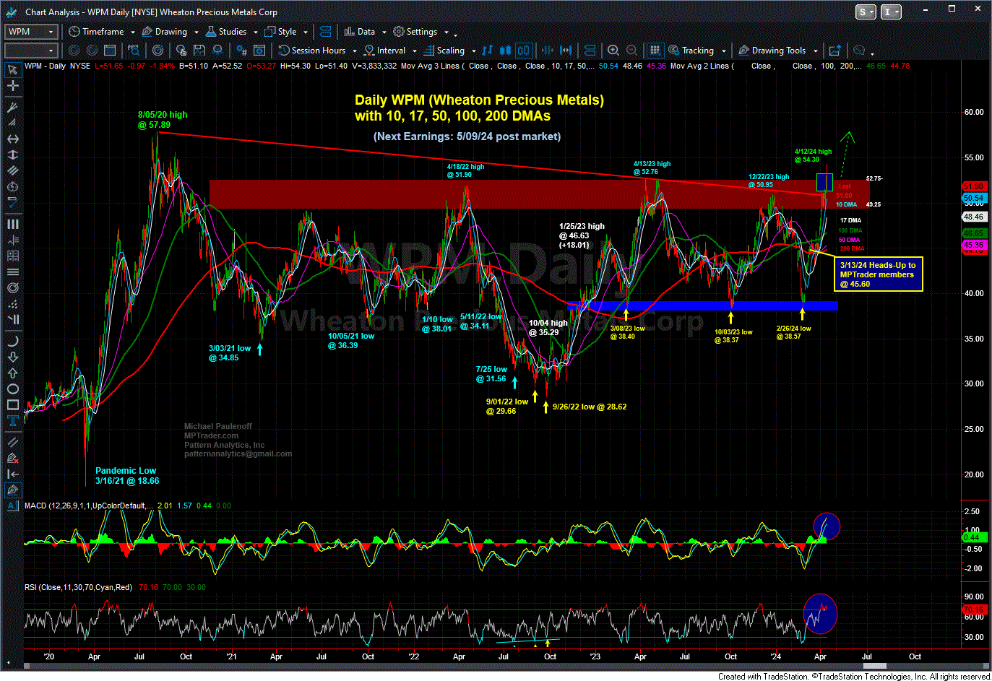Select the Andrews Pitchfork drawing tool
Screen dimensions: 992x681
pos(12,107)
